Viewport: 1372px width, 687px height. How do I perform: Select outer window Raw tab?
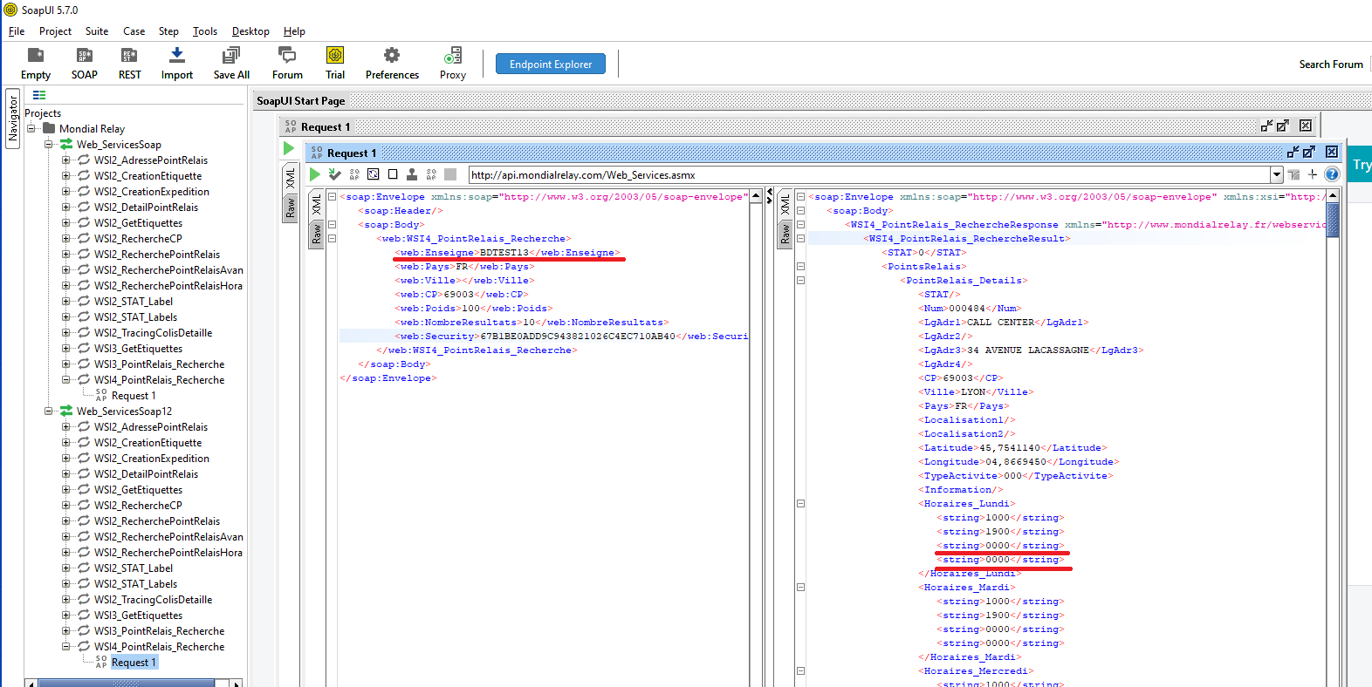[291, 207]
